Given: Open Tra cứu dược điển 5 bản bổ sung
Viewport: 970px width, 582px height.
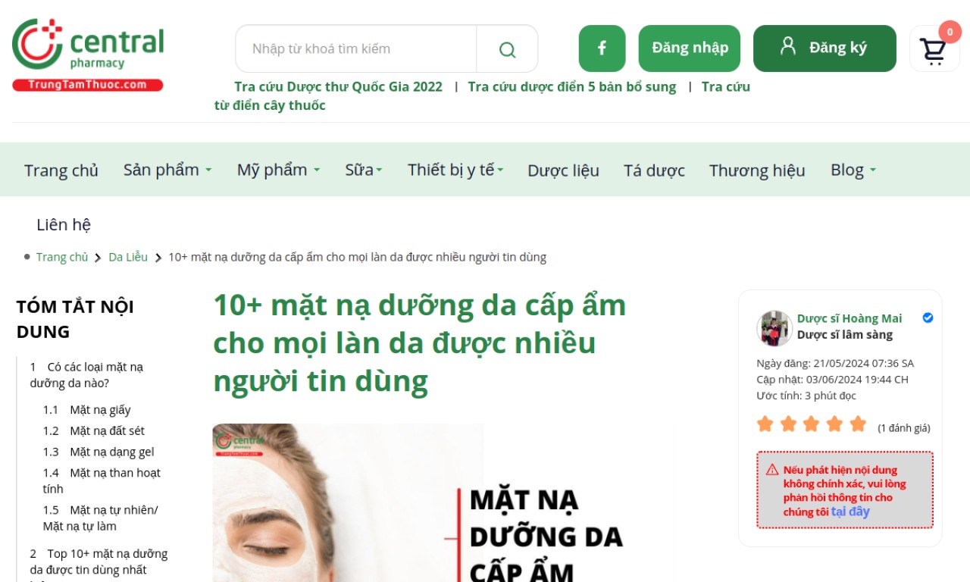Looking at the screenshot, I should (572, 86).
